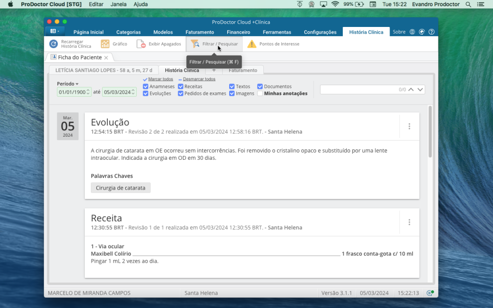Open the Apple menu
This screenshot has height=308, width=493.
coord(11,4)
